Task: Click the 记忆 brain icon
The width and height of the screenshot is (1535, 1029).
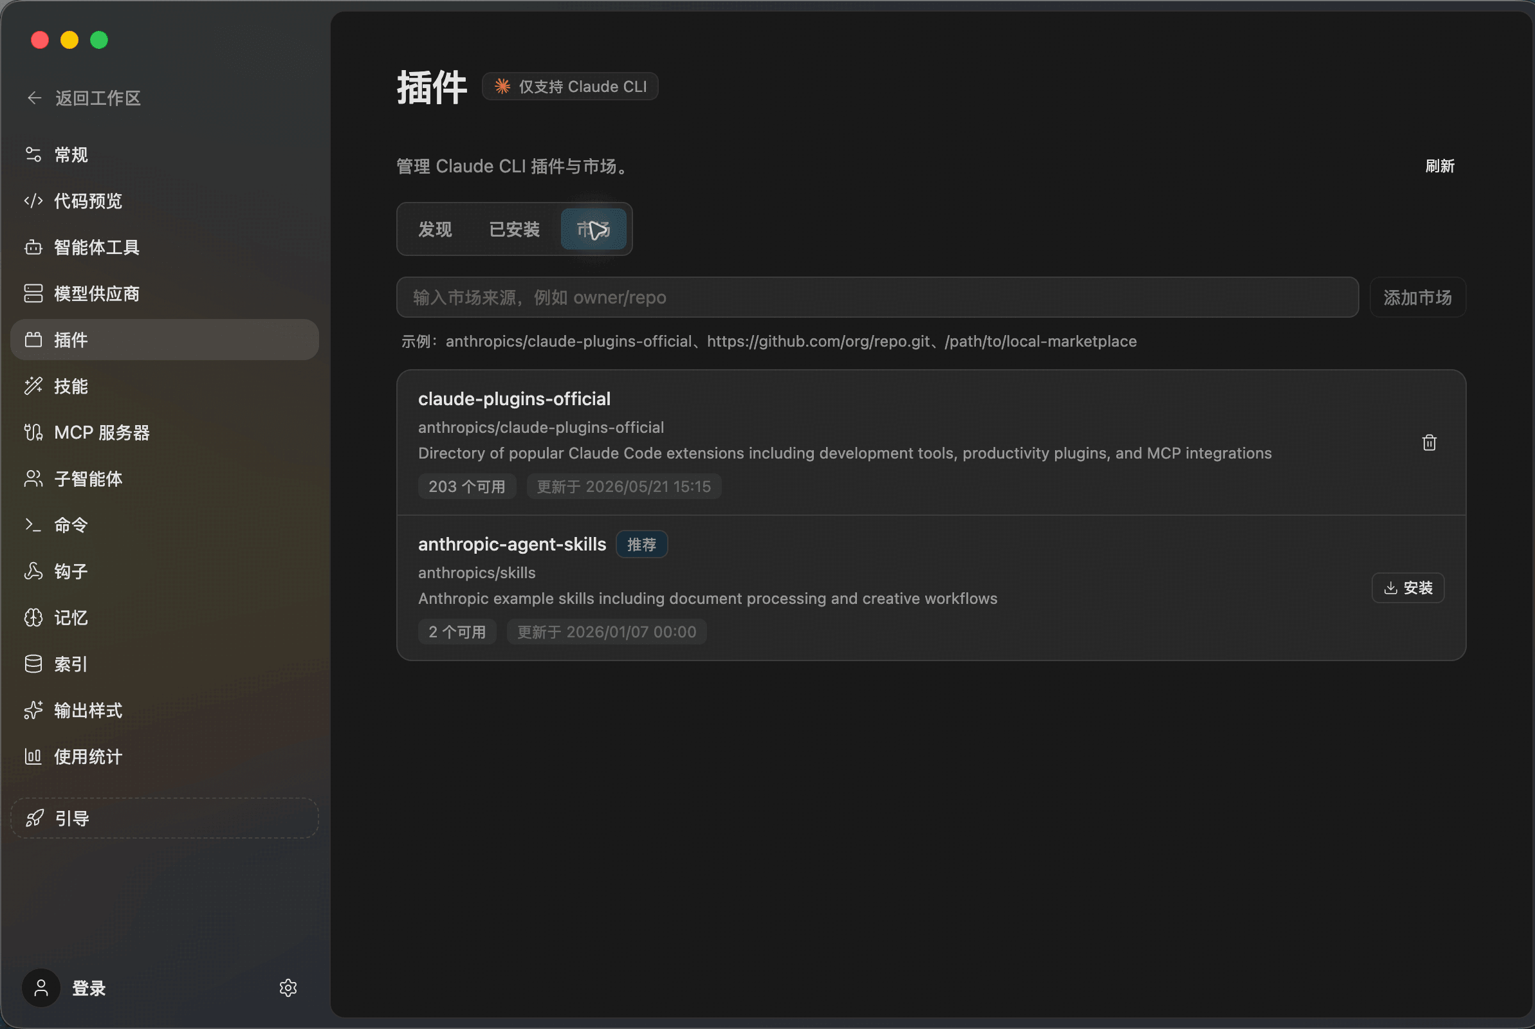Action: (33, 618)
